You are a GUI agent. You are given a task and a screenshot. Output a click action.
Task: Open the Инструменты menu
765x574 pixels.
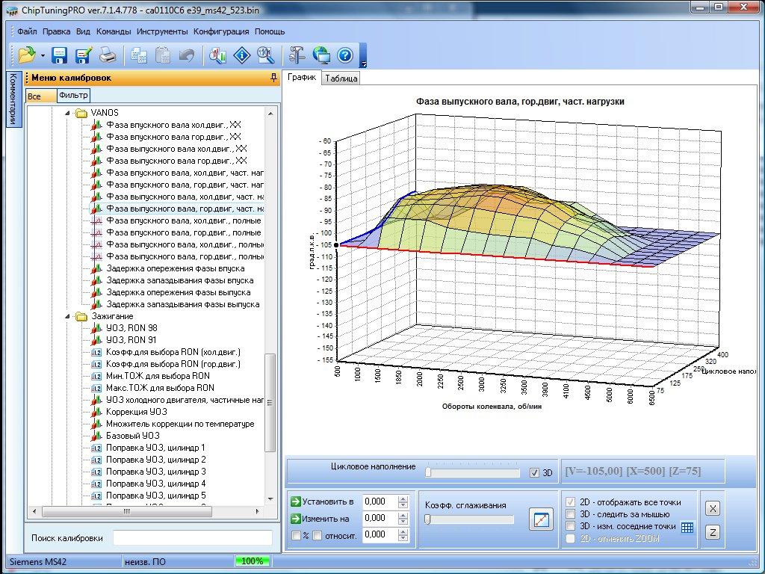(162, 32)
